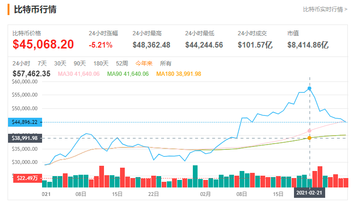The width and height of the screenshot is (354, 203).
Task: Click the 市值 label
Action: [x=293, y=33]
